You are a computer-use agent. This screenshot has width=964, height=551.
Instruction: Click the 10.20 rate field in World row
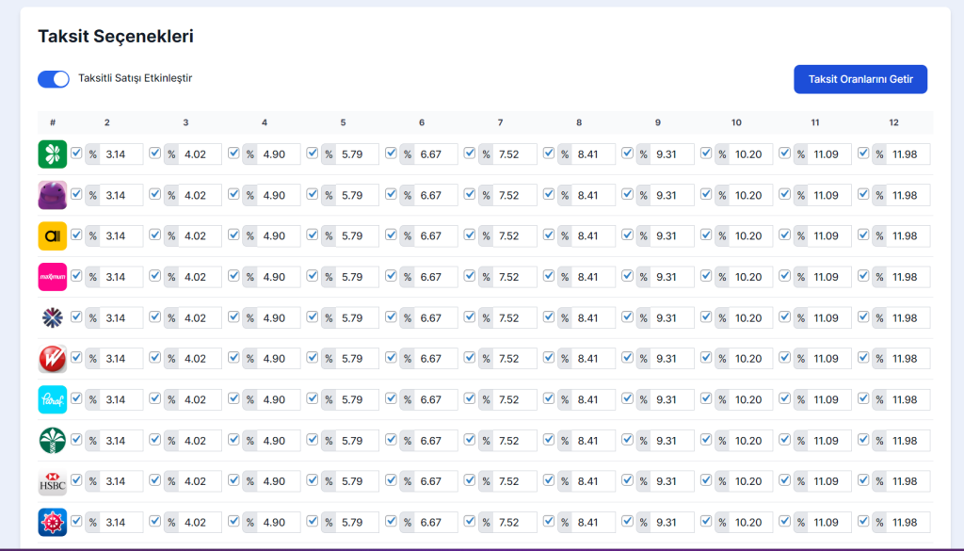tap(751, 195)
